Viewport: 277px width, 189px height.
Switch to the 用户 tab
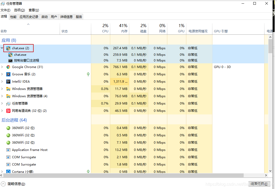coord(54,17)
